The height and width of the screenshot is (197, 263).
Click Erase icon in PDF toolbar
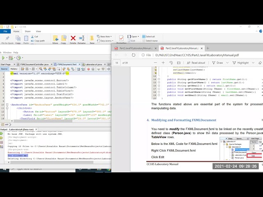tap(260, 63)
